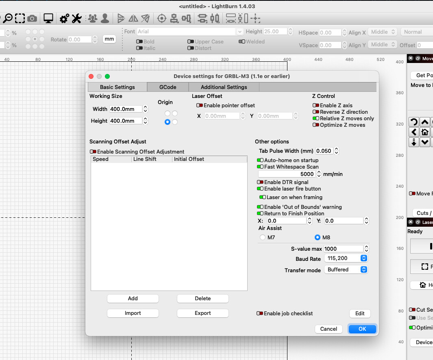Open the Align X Middle dropdown
The image size is (433, 360).
(x=383, y=32)
